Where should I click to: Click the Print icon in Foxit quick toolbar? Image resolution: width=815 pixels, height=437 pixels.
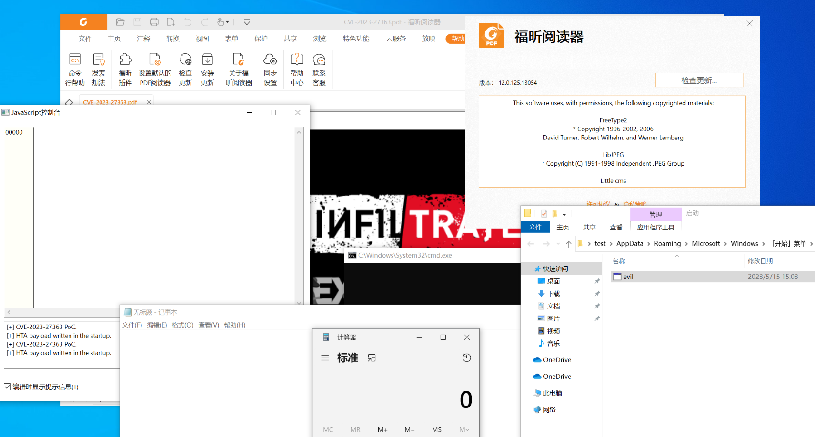click(x=154, y=22)
